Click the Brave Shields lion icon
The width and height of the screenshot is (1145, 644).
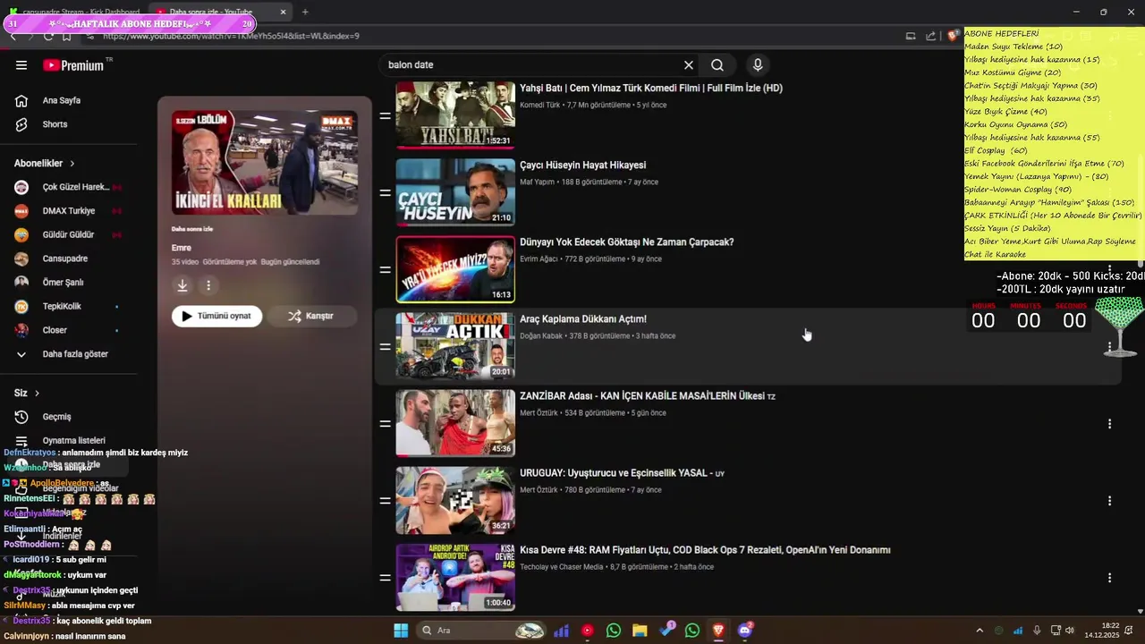pyautogui.click(x=954, y=37)
